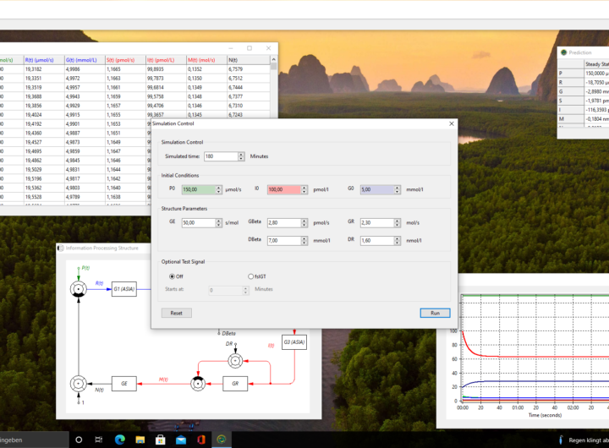Open File Explorer from the taskbar
This screenshot has height=448, width=609.
139,440
